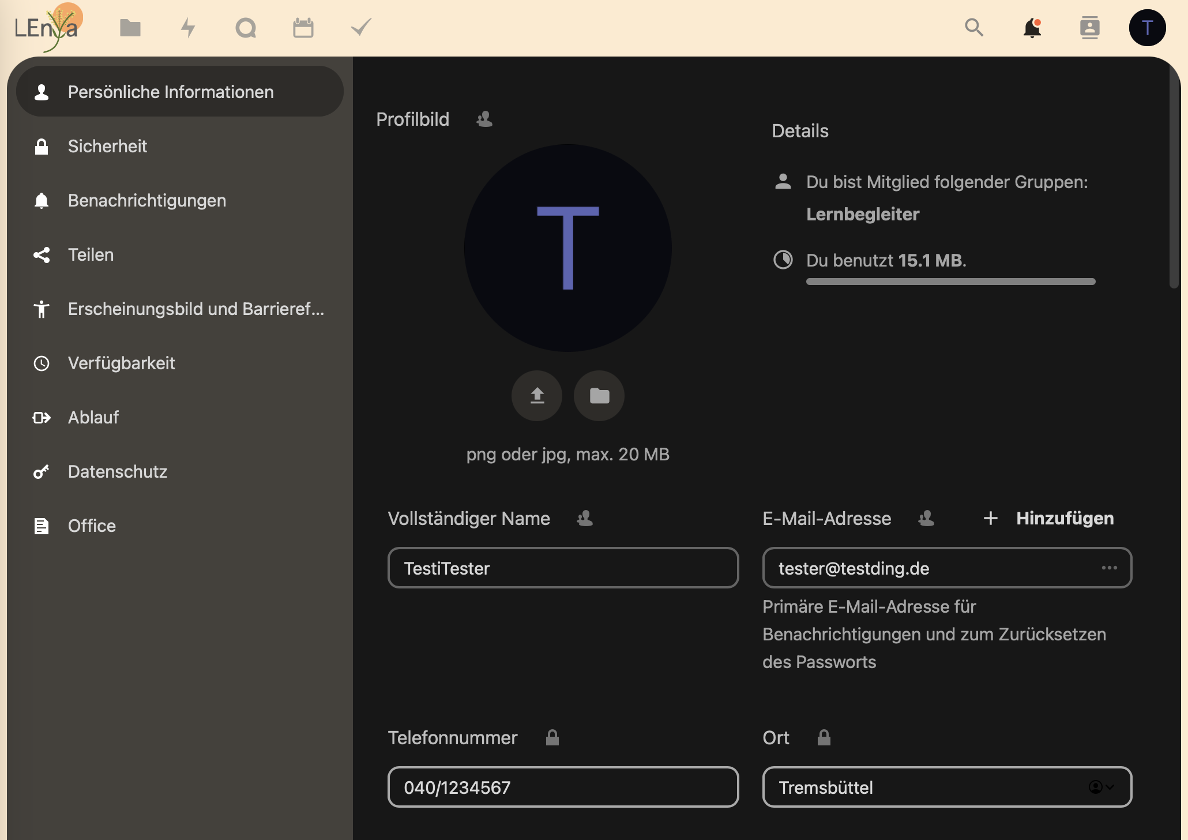Upload a new profile picture
This screenshot has height=840, width=1188.
pyautogui.click(x=537, y=396)
